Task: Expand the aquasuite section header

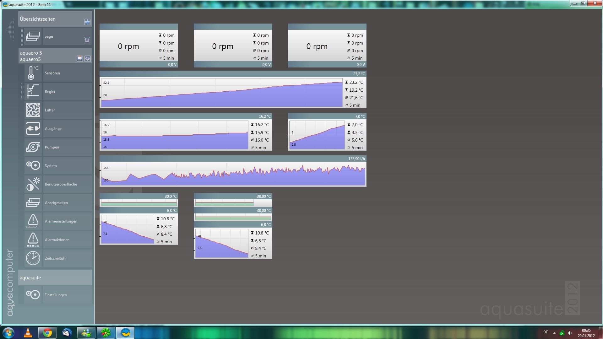Action: pos(55,277)
